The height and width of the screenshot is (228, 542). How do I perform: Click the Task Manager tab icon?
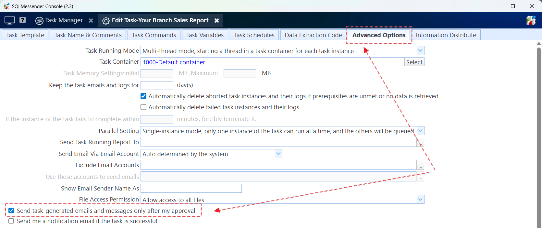tap(39, 21)
